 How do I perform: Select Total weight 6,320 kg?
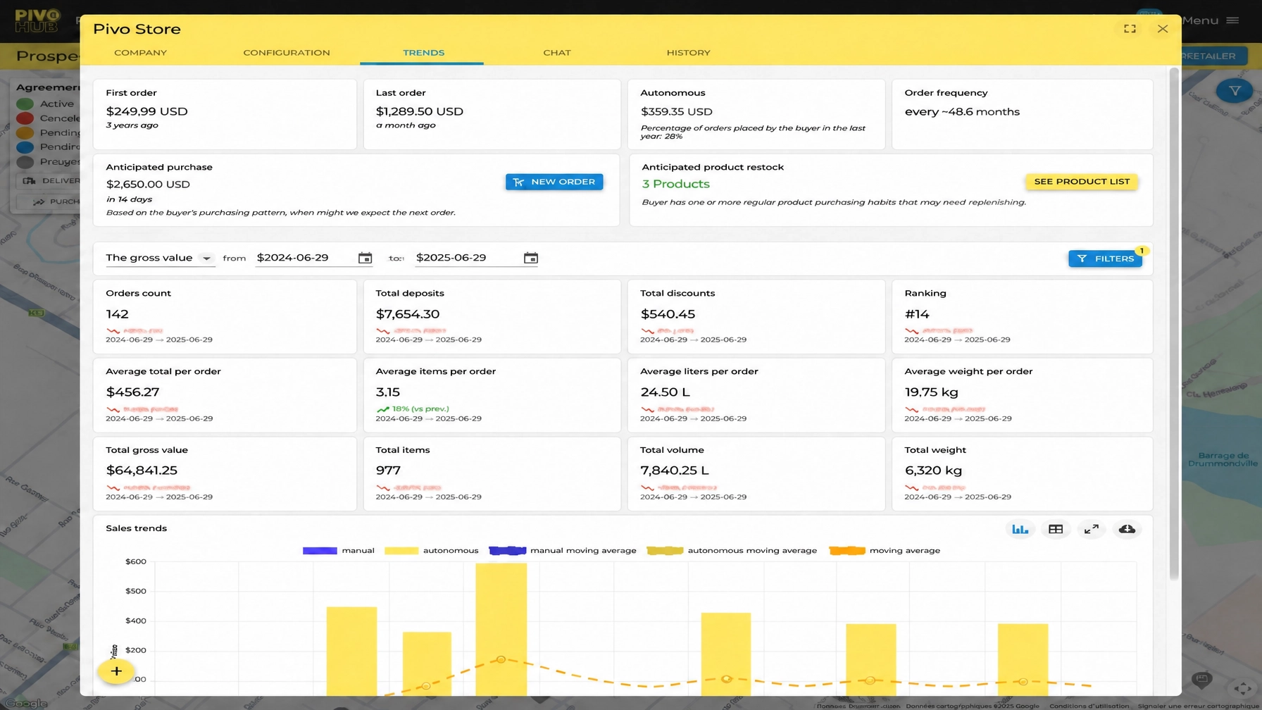pyautogui.click(x=933, y=471)
